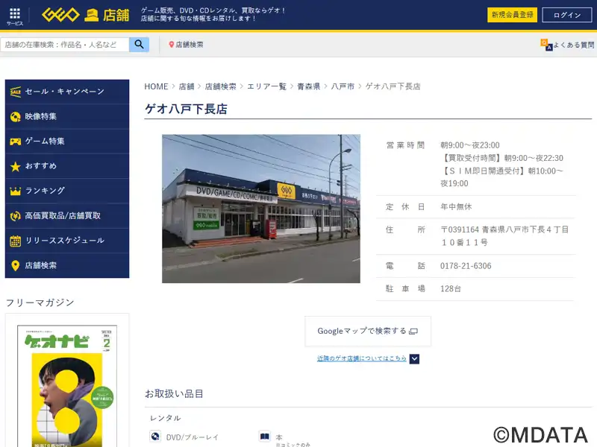Click the yen icon for 高価買取品/店舗買取
This screenshot has height=447, width=597.
pos(15,216)
